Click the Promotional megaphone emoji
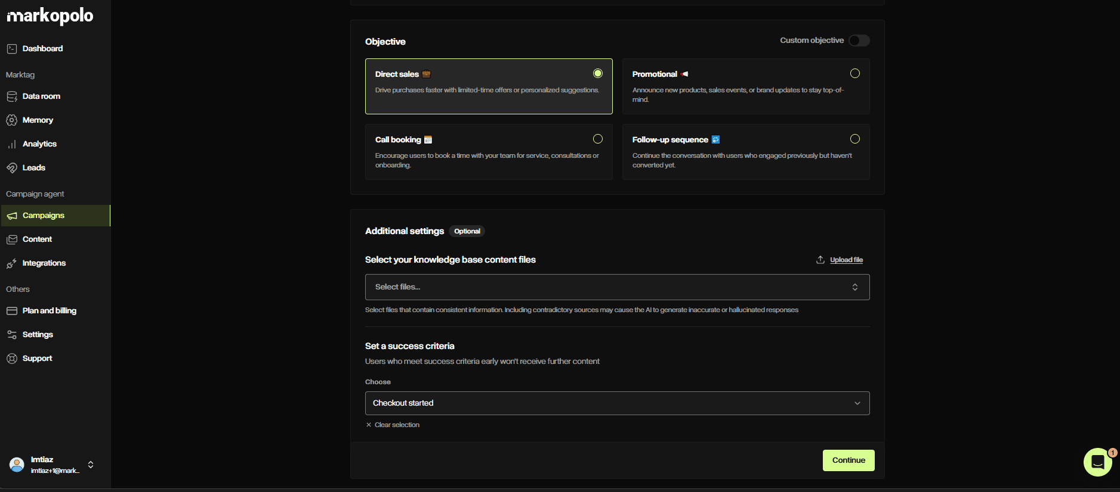The image size is (1120, 492). (x=684, y=74)
